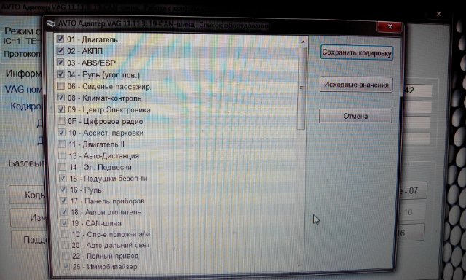The image size is (466, 280).
Task: Check the 13 - Авто-Дистанция option
Action: (x=62, y=155)
